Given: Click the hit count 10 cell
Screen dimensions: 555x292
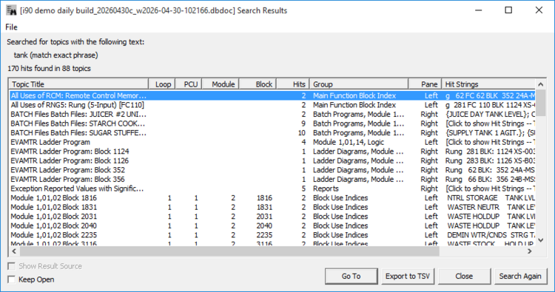Looking at the screenshot, I should pos(302,133).
